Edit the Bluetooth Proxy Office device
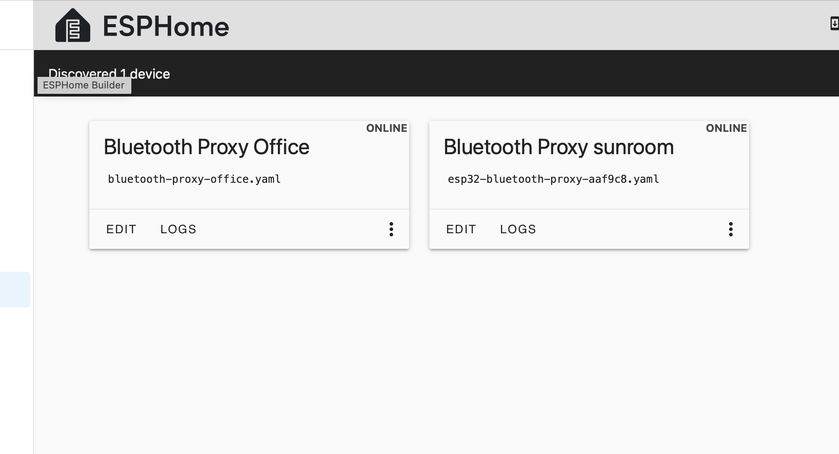 [x=121, y=229]
